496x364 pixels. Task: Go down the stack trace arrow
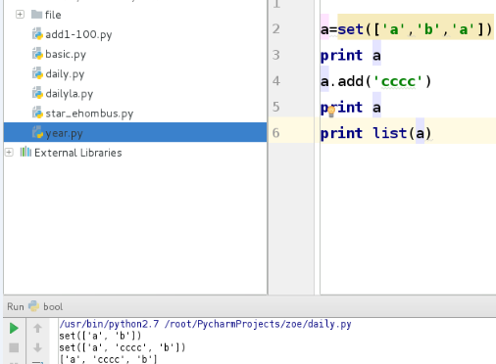point(37,347)
